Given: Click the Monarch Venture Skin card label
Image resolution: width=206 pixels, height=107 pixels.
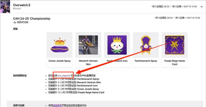Looking at the screenshot, I should point(88,63).
